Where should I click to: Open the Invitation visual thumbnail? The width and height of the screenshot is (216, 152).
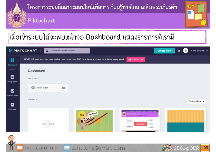(94, 120)
